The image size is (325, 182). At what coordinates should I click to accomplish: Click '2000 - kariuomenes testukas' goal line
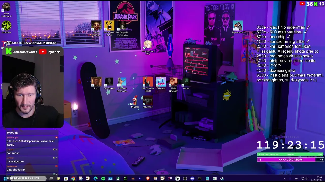(283, 46)
